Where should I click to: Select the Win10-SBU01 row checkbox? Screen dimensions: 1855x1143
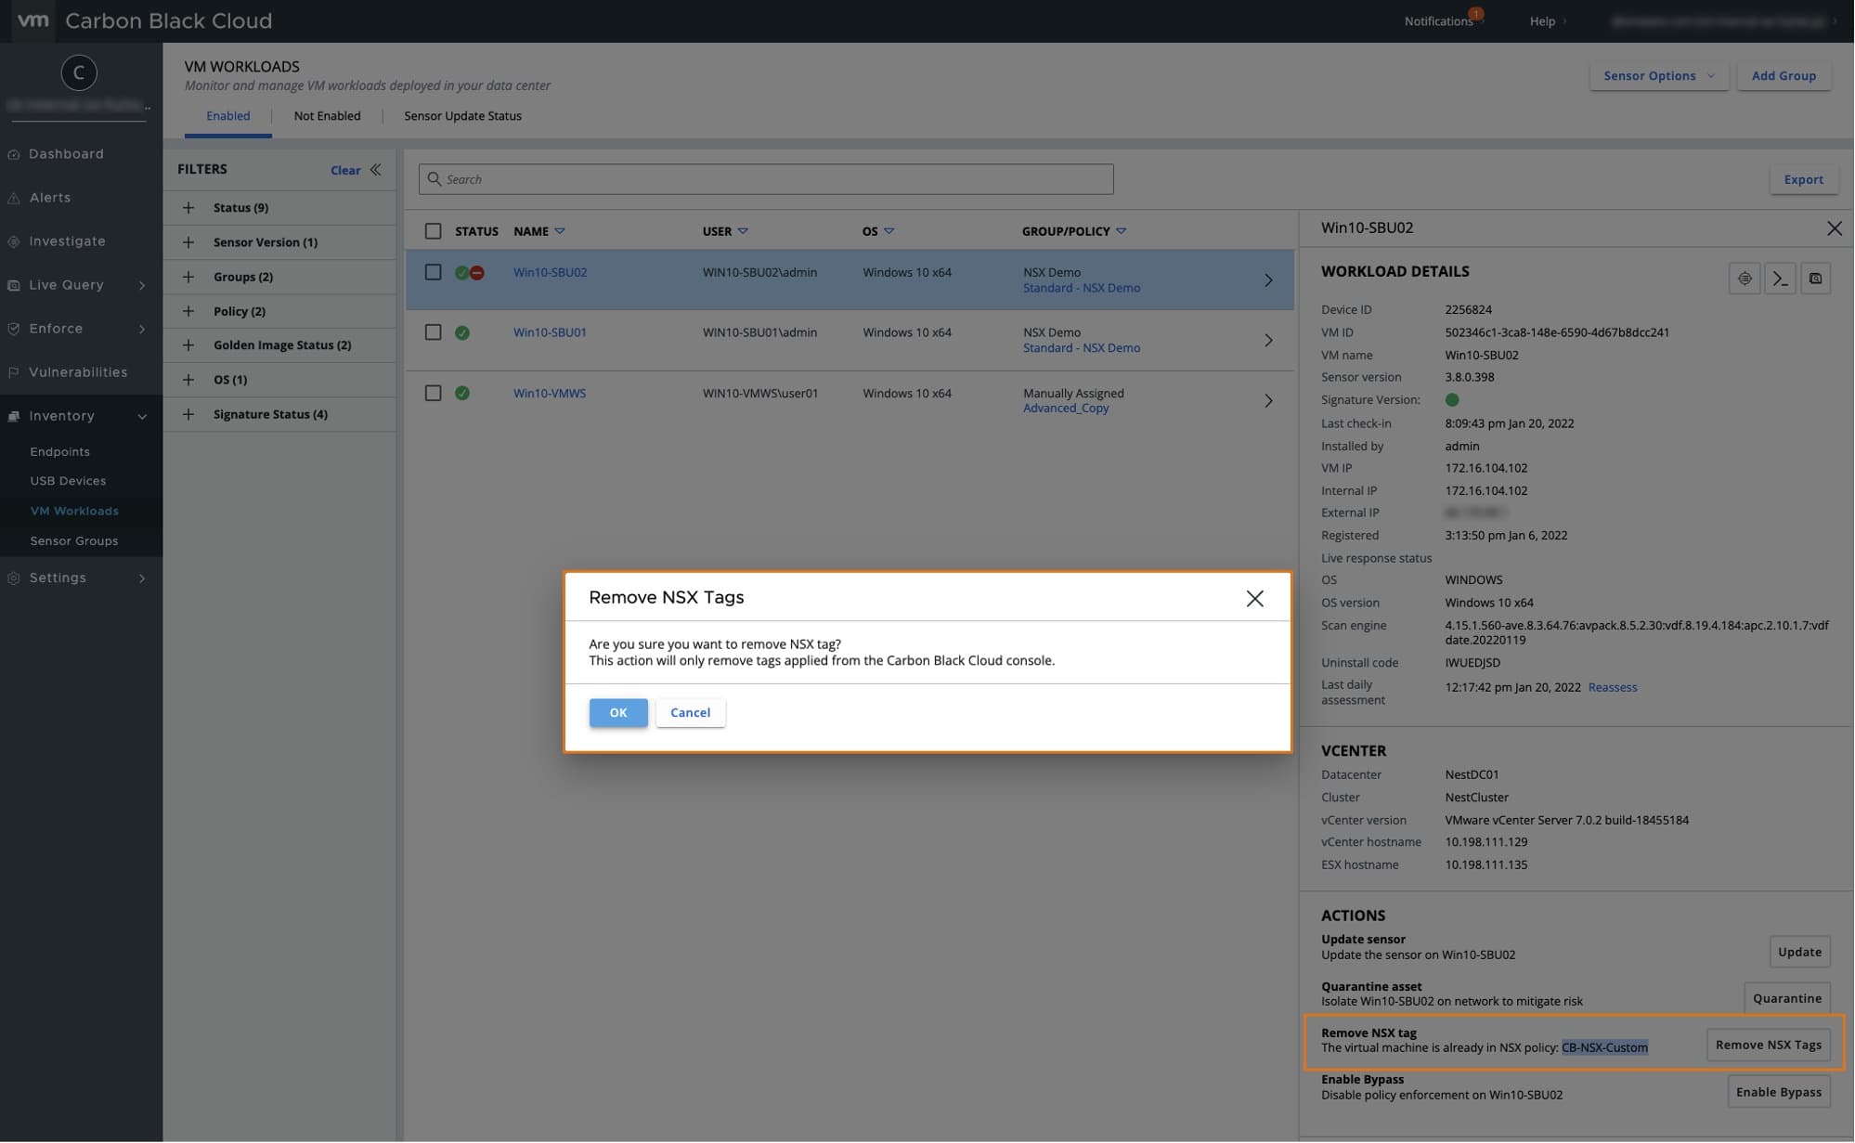click(x=433, y=332)
